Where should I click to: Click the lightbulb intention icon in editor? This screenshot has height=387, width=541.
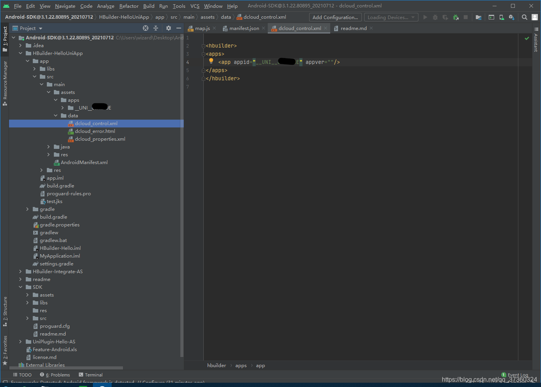click(x=211, y=61)
